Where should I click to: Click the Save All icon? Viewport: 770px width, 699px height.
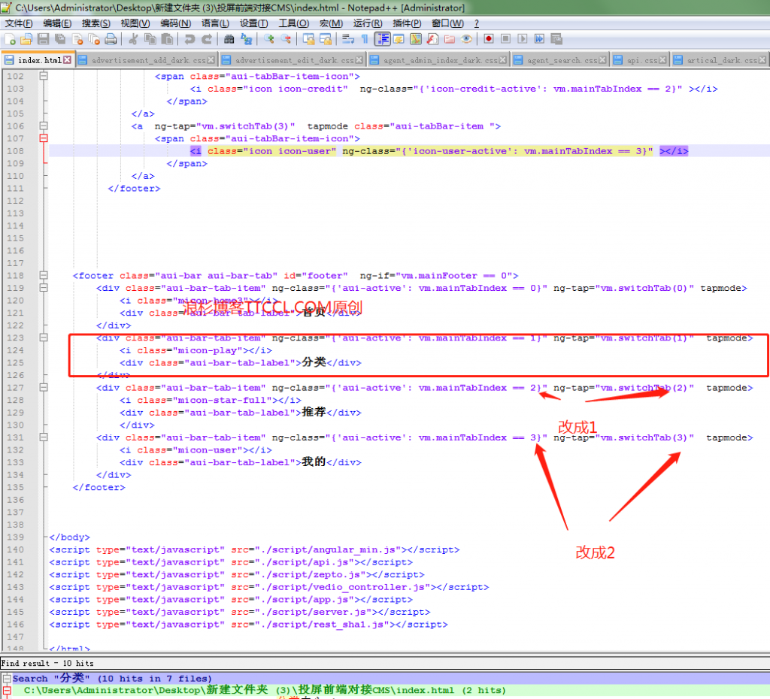point(60,39)
